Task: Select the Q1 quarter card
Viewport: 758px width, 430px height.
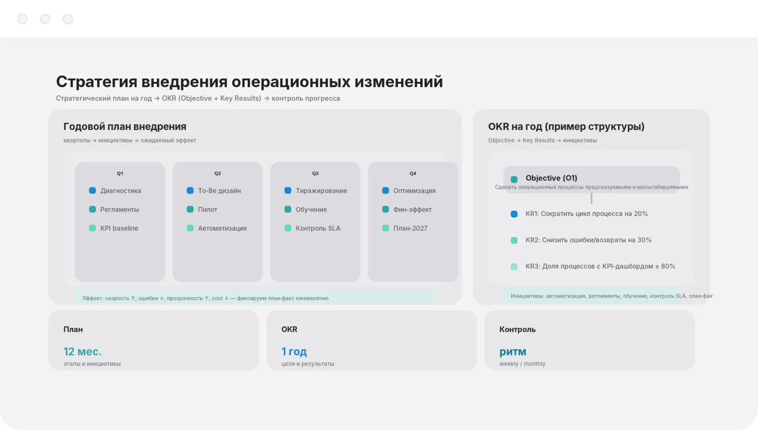Action: click(x=120, y=254)
